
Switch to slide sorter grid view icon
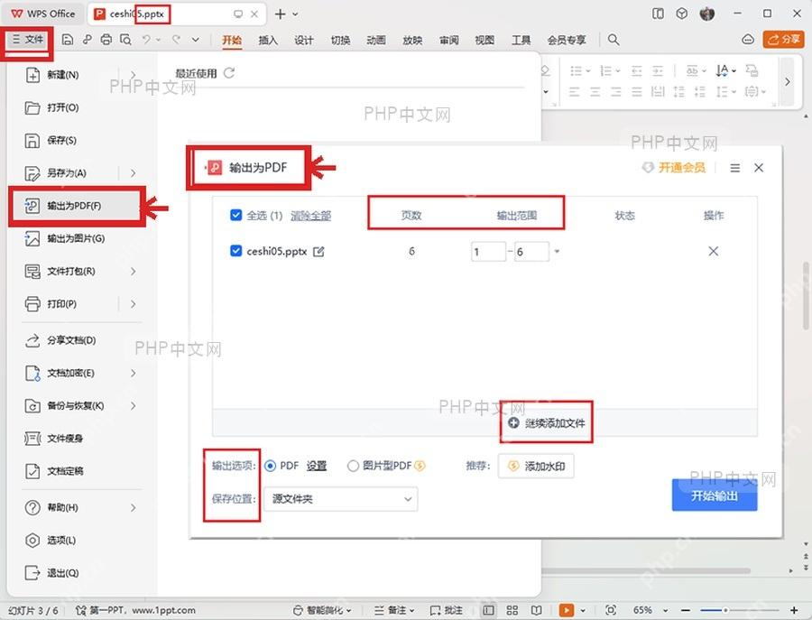coord(512,610)
